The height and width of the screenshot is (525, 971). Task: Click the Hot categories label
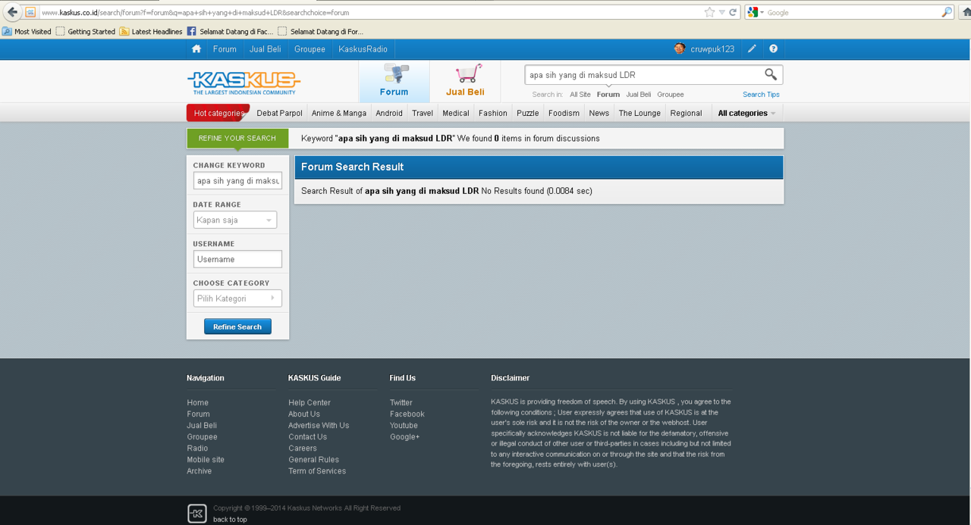[x=218, y=113]
